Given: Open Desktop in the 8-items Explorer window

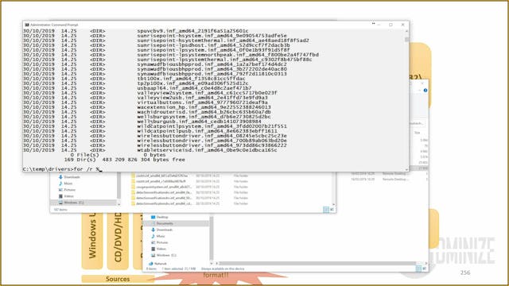Looking at the screenshot, I should click(x=159, y=217).
